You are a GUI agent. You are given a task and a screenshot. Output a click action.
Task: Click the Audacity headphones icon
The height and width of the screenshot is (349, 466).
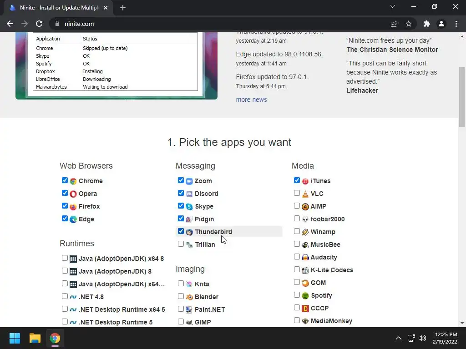[x=305, y=258]
